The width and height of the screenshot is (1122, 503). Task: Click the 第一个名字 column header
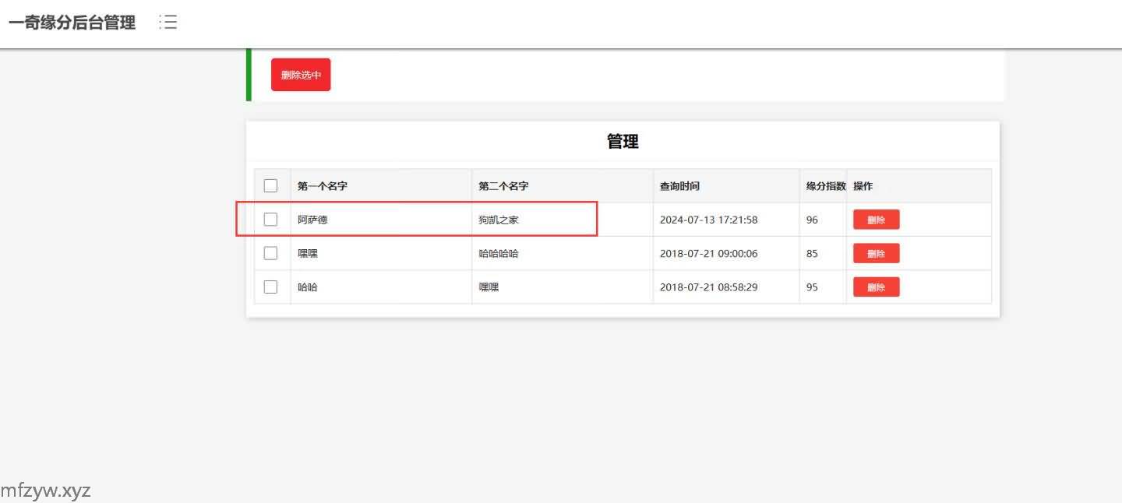323,186
